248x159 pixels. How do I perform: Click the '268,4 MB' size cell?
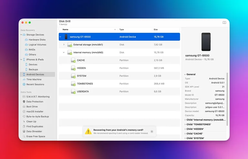(159, 84)
